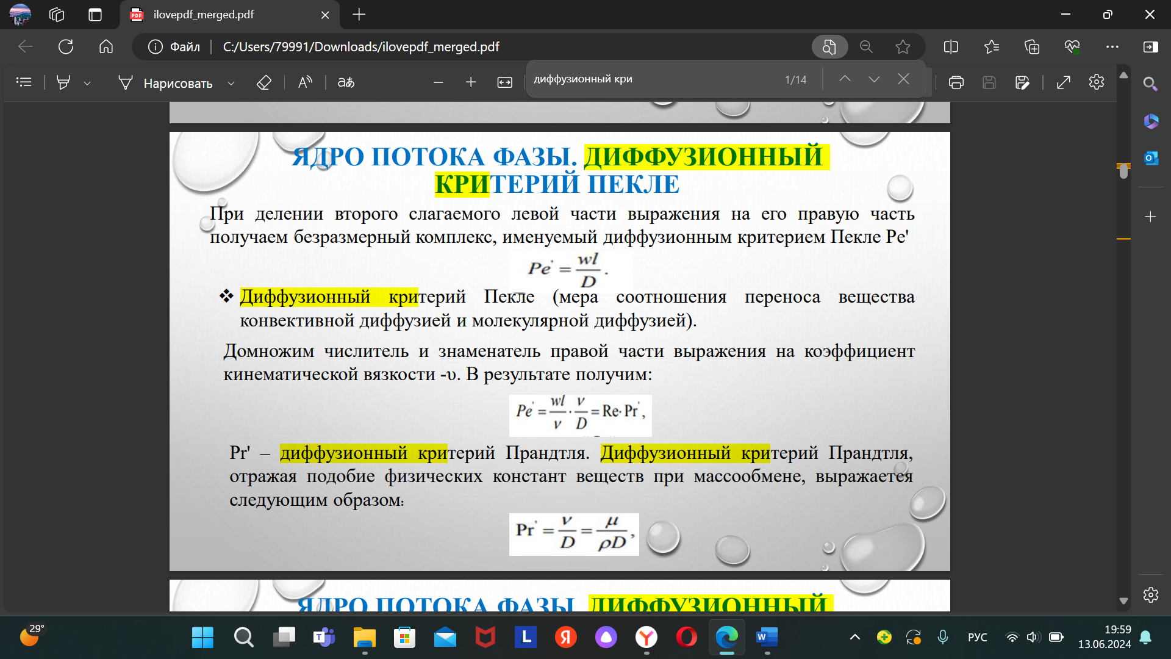View site information for Файл
This screenshot has height=659, width=1171.
174,47
